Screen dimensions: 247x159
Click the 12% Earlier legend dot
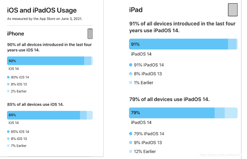click(x=131, y=151)
